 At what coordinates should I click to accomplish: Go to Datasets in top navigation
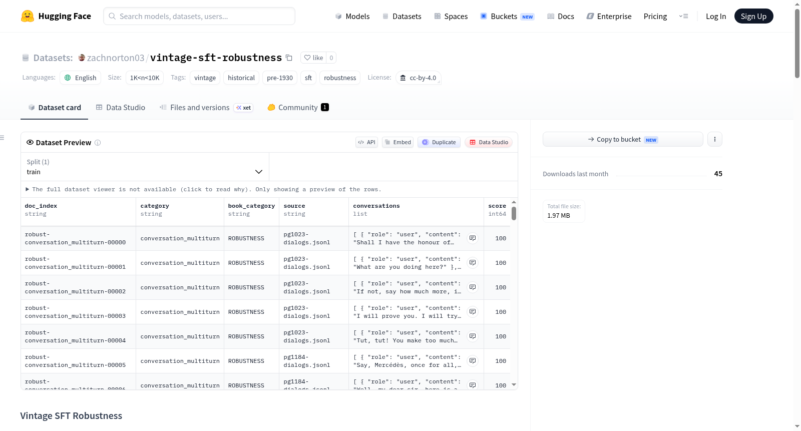coord(402,17)
